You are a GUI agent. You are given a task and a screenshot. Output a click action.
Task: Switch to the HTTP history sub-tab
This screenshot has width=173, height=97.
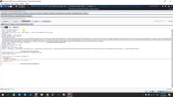11,16
